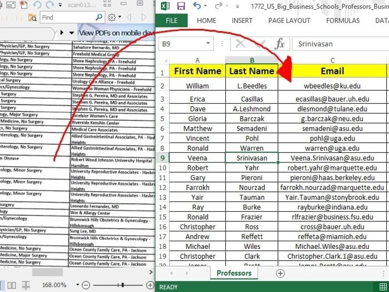Image resolution: width=389 pixels, height=292 pixels.
Task: Select the Professors sheet tab
Action: coord(234,273)
